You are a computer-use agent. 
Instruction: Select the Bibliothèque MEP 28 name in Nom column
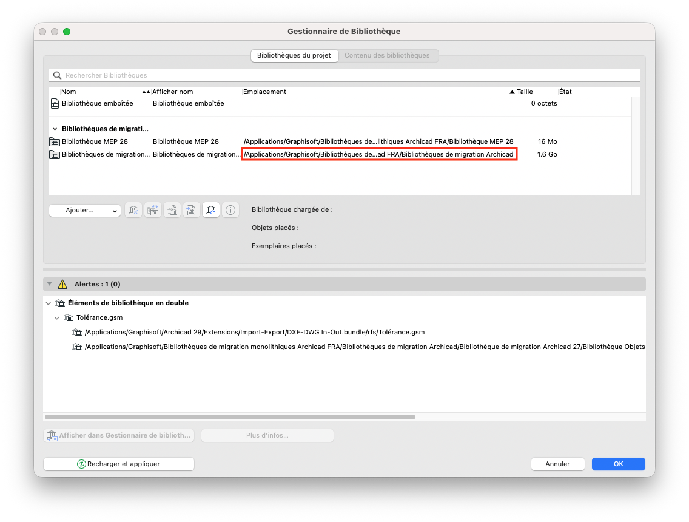pos(95,141)
